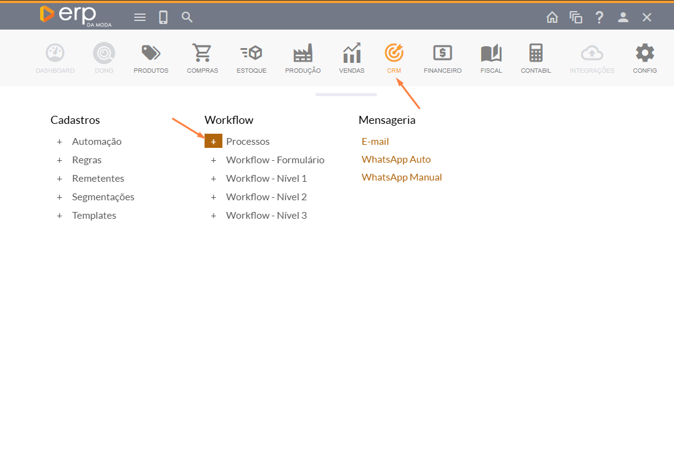The width and height of the screenshot is (674, 472).
Task: Go to the Estoque module
Action: (x=251, y=54)
